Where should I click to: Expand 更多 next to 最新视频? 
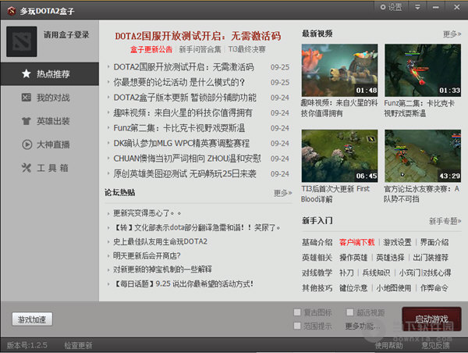click(x=452, y=34)
